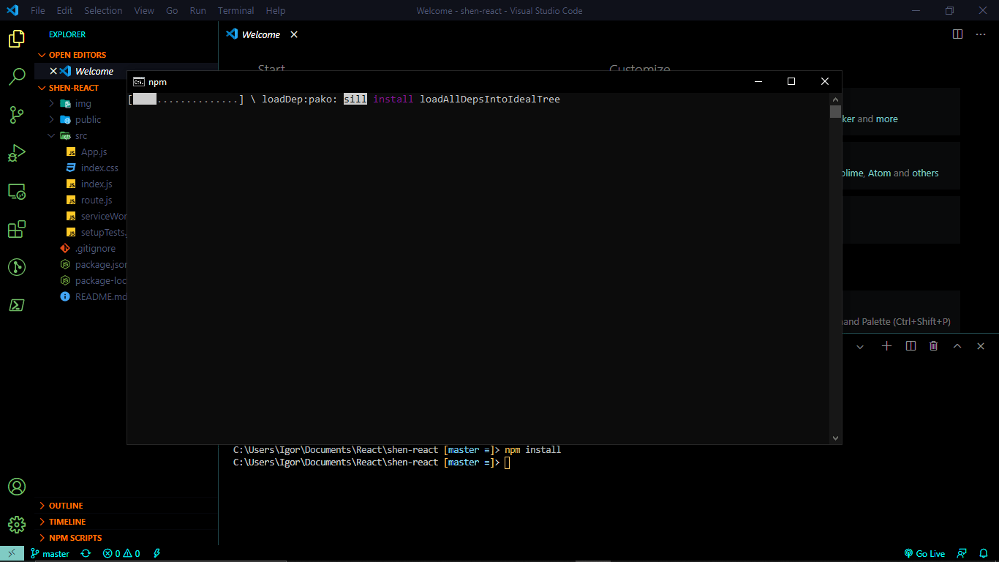The width and height of the screenshot is (999, 562).
Task: Maximize the terminal panel with the up chevron
Action: tap(957, 346)
